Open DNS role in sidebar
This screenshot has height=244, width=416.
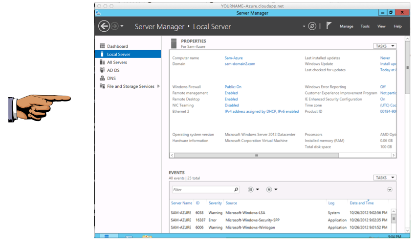[111, 78]
